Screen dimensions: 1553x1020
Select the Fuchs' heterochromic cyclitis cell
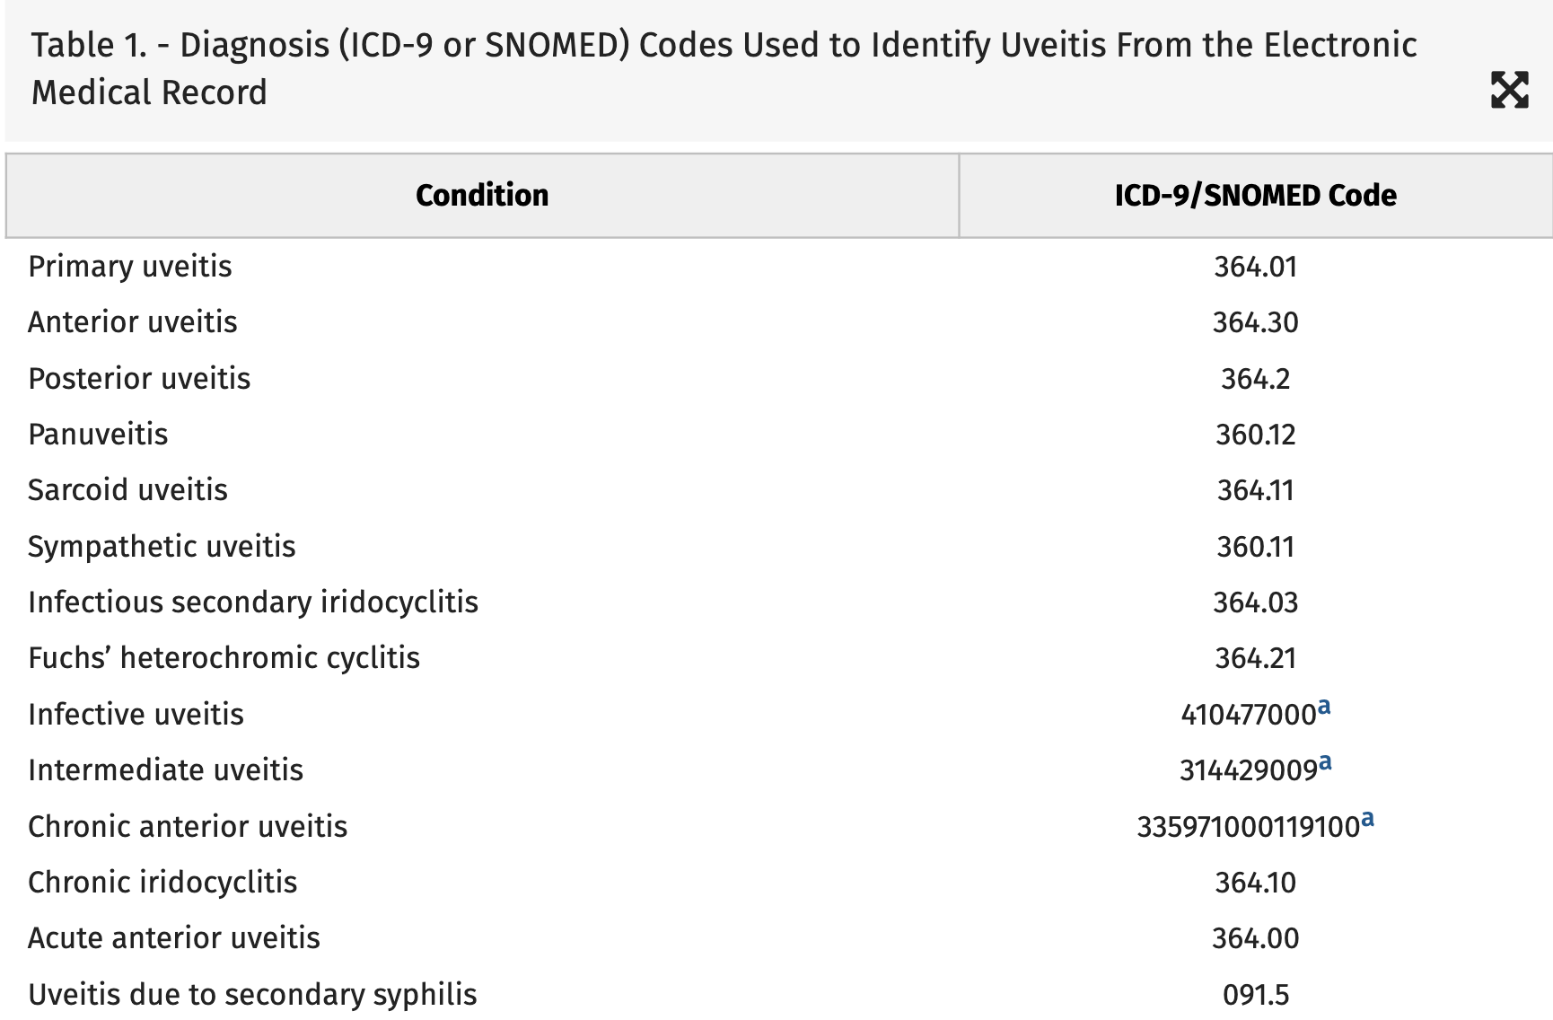224,658
